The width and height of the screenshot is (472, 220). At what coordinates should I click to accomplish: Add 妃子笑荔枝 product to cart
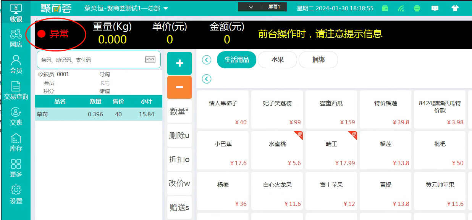277,109
